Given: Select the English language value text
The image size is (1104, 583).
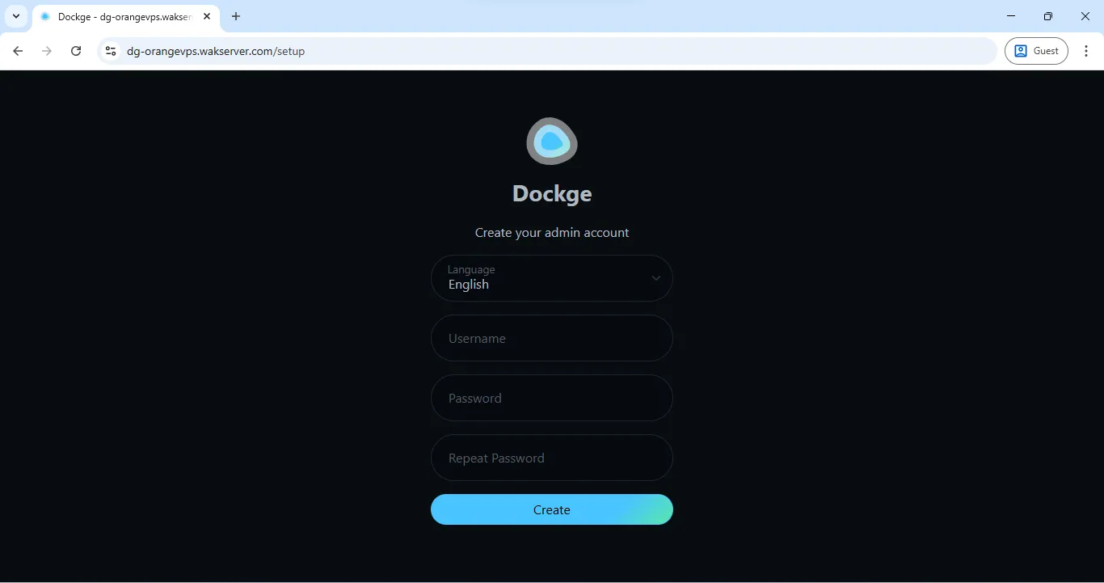Looking at the screenshot, I should point(468,284).
